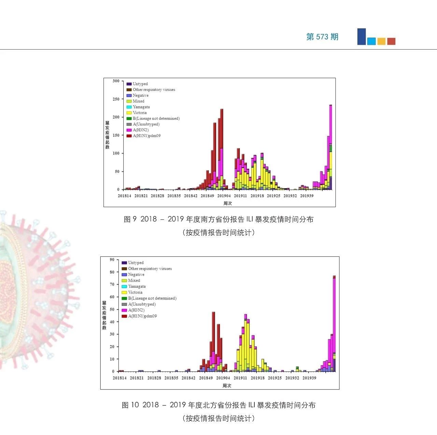Click the Yamagata legend swatch in the top chart

click(x=129, y=107)
